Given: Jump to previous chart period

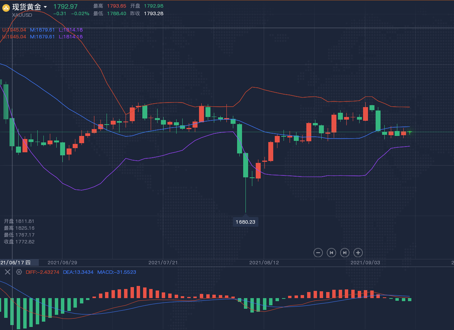Looking at the screenshot, I should pyautogui.click(x=331, y=253).
